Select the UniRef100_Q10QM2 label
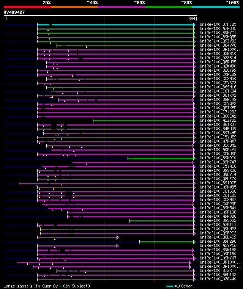 (218, 145)
